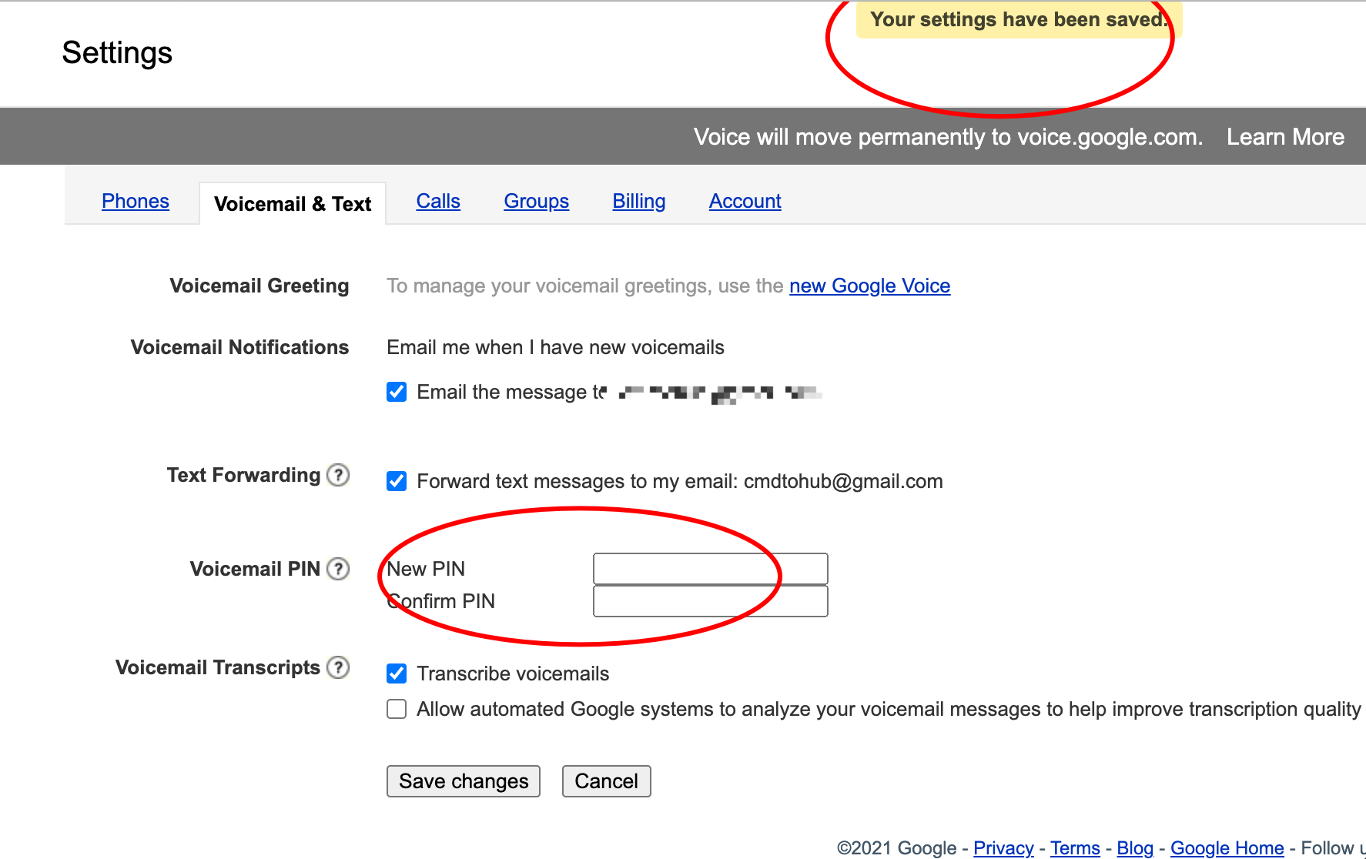The height and width of the screenshot is (859, 1366).
Task: Open the Privacy link in footer
Action: (x=1003, y=847)
